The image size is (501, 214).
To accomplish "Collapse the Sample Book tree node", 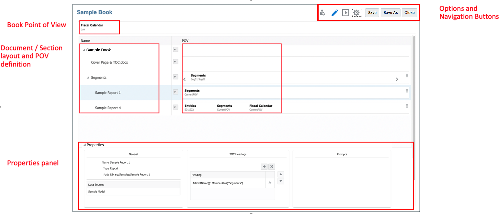I will point(84,50).
